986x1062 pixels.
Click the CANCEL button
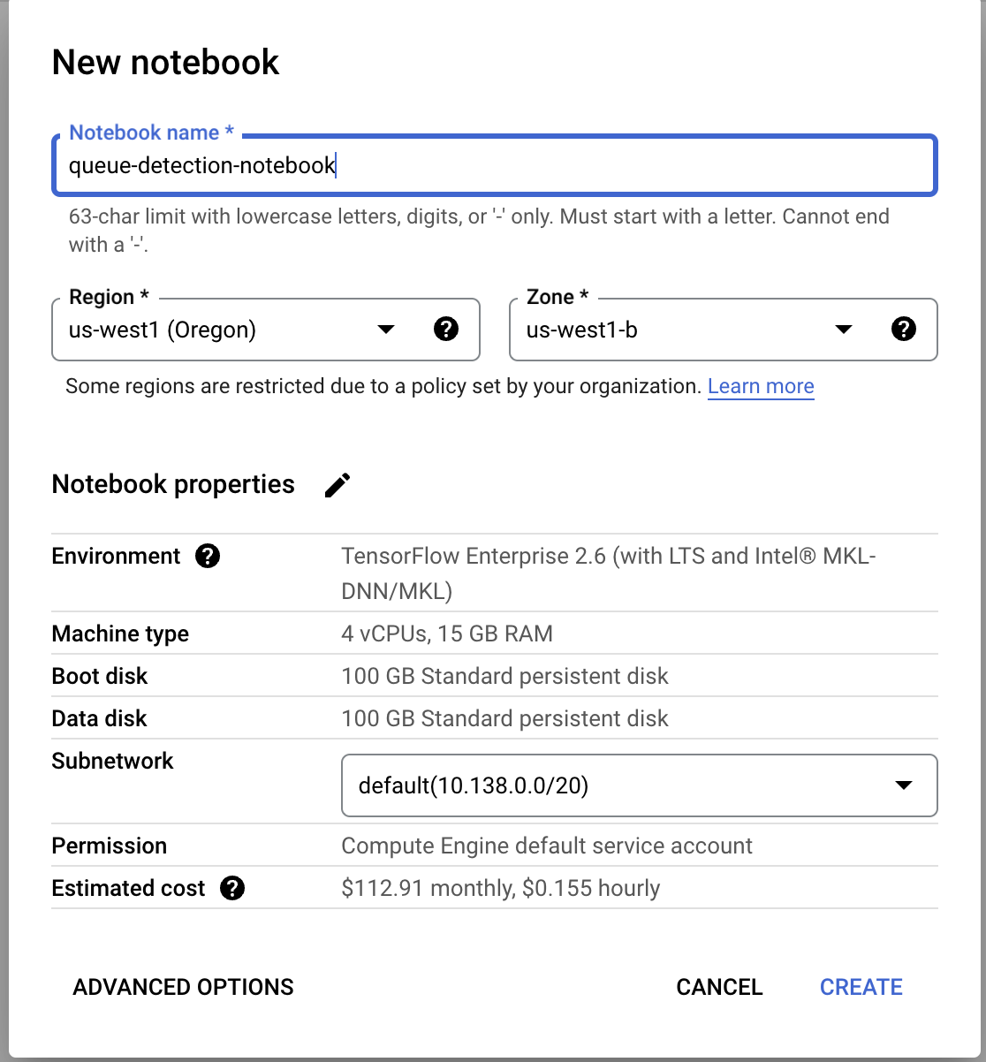[x=718, y=987]
